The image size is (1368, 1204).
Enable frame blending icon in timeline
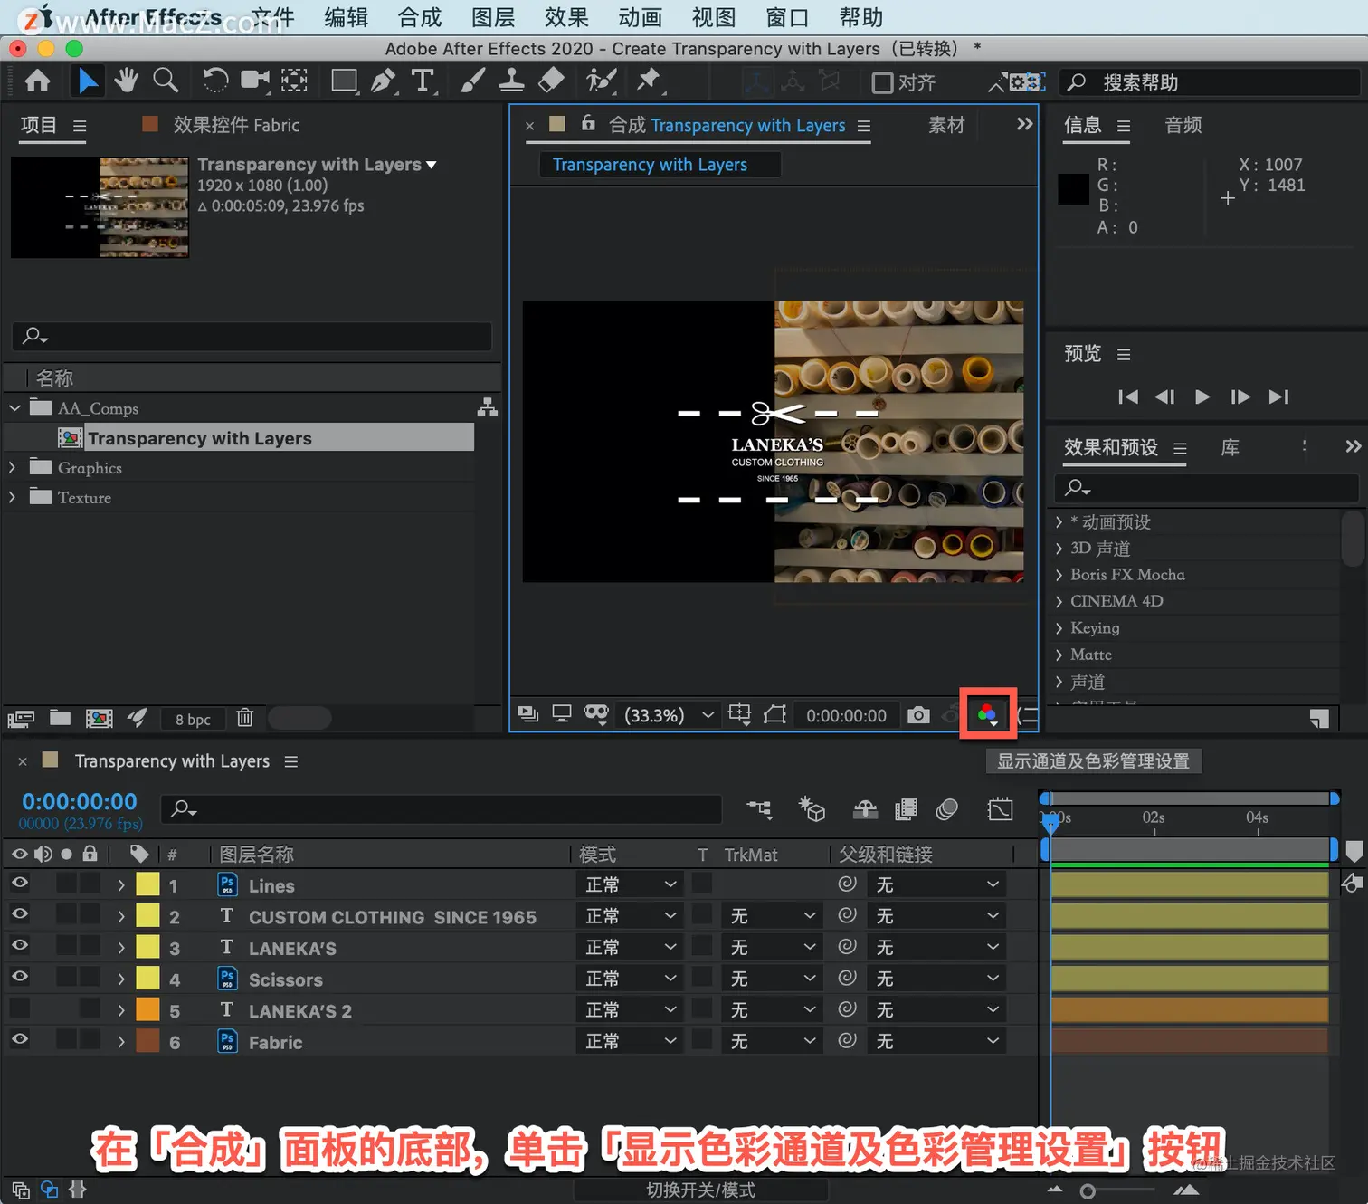click(x=906, y=808)
